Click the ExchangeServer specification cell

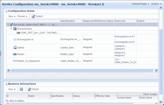tap(71, 39)
